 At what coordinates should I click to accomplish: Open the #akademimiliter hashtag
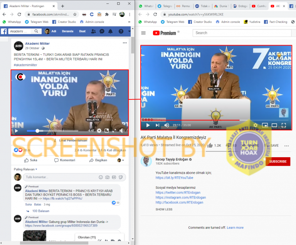25,65
